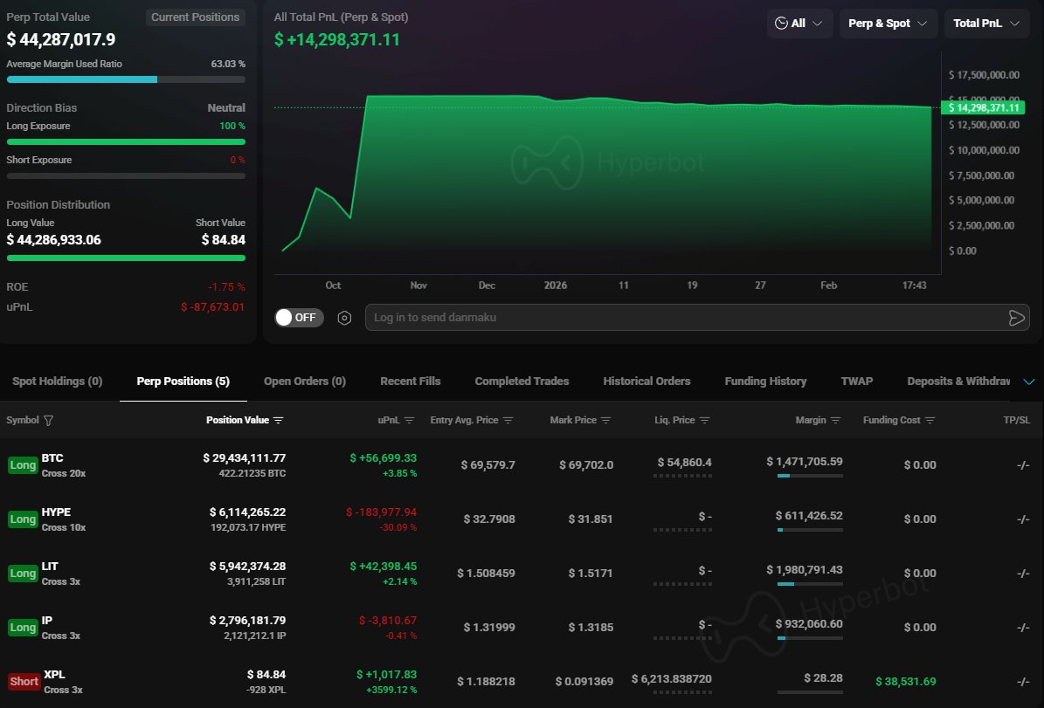Click the Long Exposure progress bar
The image size is (1044, 708).
[x=126, y=141]
